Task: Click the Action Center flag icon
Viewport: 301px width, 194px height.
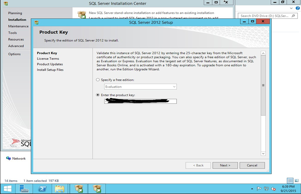Action: [x=260, y=189]
